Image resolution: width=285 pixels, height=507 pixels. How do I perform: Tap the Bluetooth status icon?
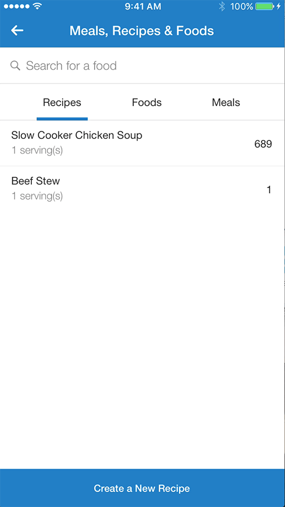click(x=222, y=6)
